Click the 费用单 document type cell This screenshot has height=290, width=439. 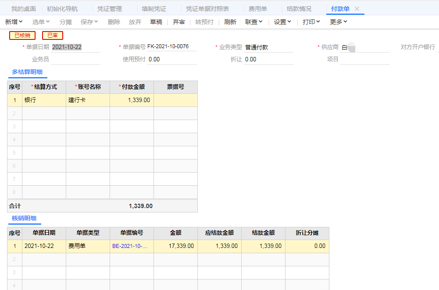click(x=88, y=246)
